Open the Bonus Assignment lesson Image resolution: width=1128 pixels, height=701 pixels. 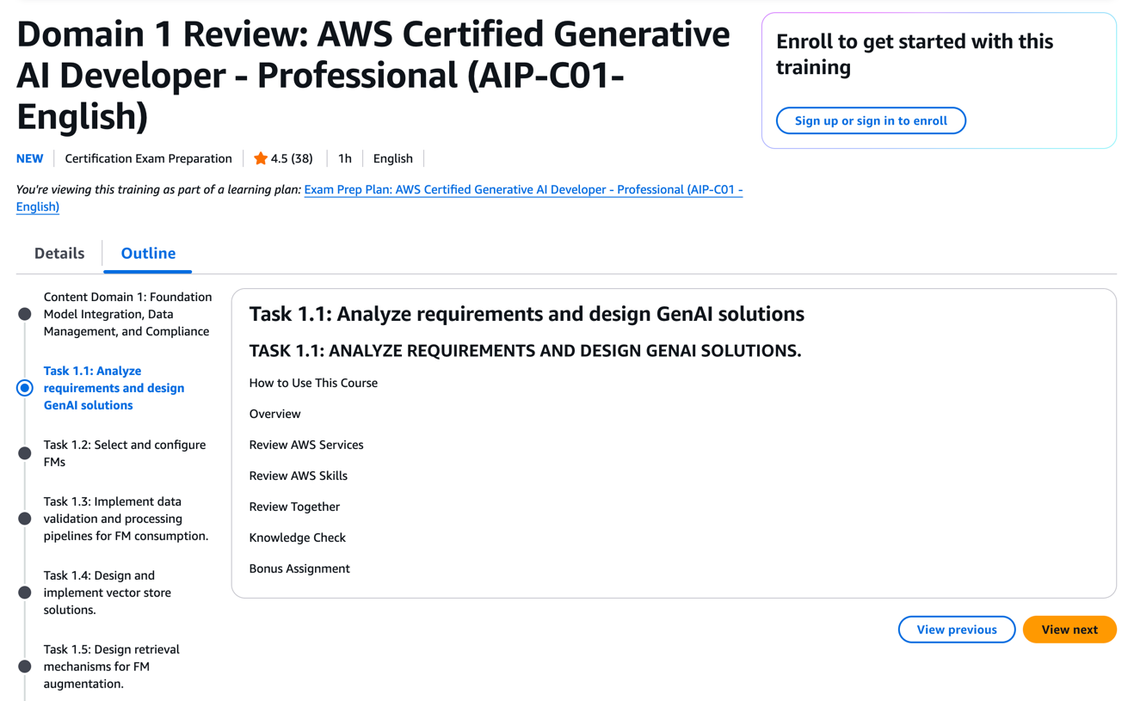299,569
